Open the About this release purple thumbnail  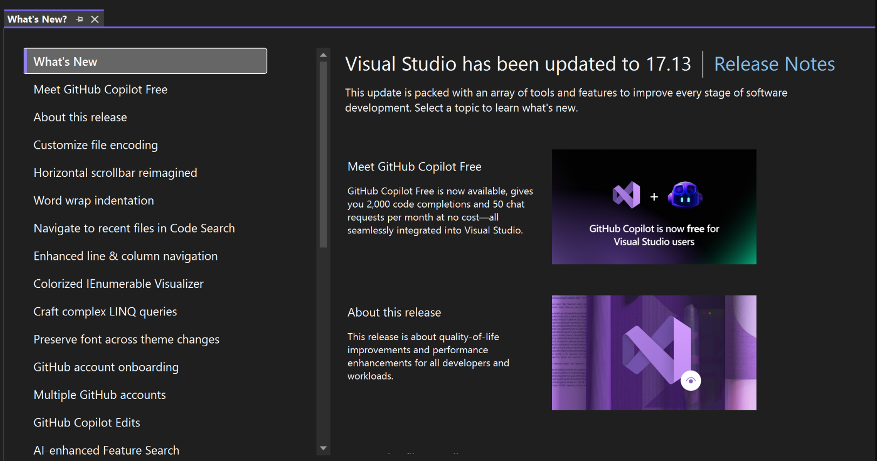coord(654,353)
